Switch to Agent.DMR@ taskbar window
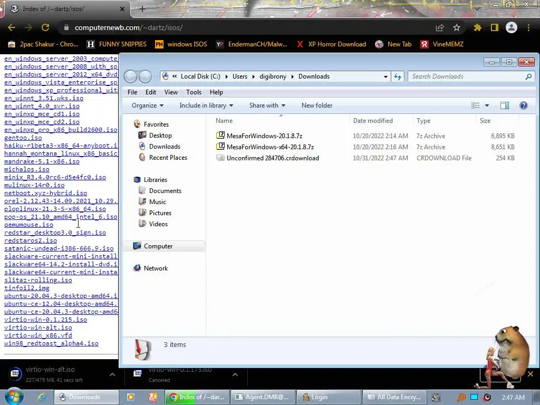 263,397
